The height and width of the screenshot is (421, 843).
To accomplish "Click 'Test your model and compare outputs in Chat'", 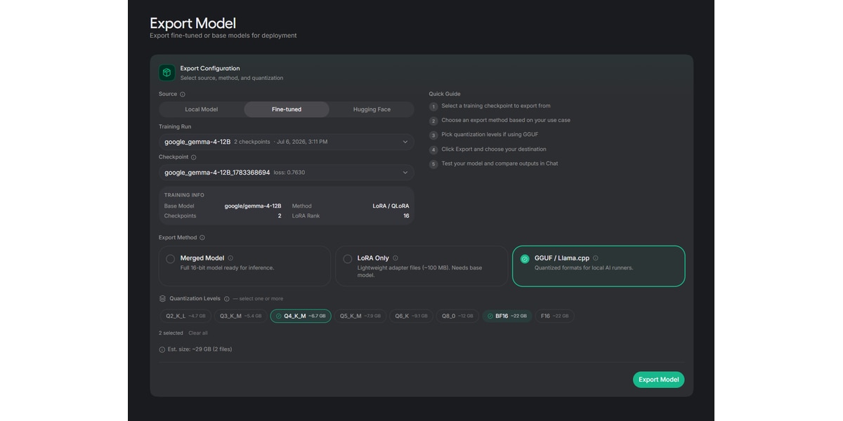I will [499, 163].
